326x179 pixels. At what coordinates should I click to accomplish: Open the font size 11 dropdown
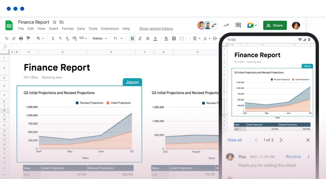pyautogui.click(x=118, y=39)
